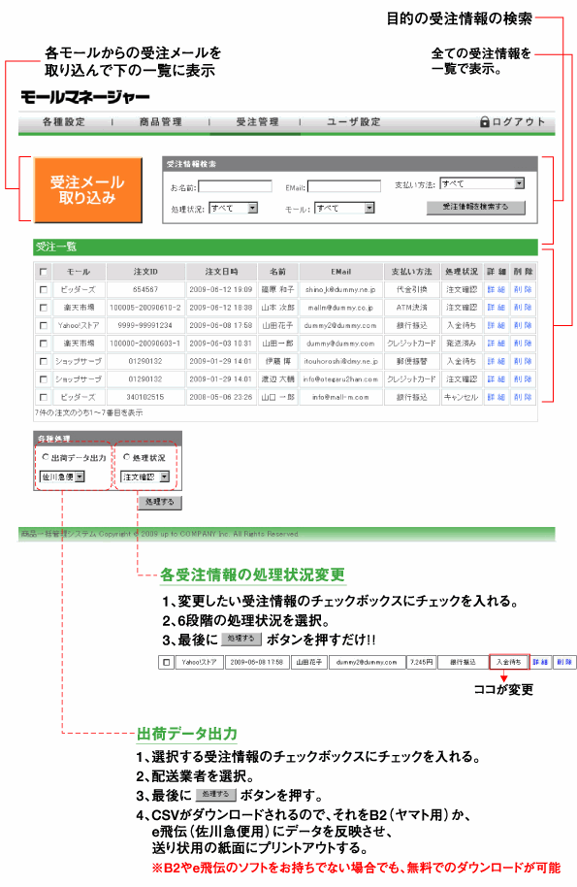Click 削除 for order 654567
The width and height of the screenshot is (577, 887).
[523, 289]
